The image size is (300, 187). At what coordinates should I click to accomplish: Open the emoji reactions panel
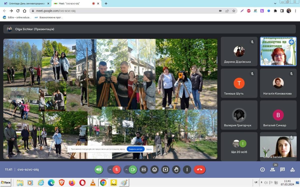[x=154, y=170]
